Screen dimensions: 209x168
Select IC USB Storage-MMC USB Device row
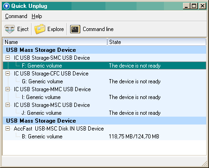point(104,89)
